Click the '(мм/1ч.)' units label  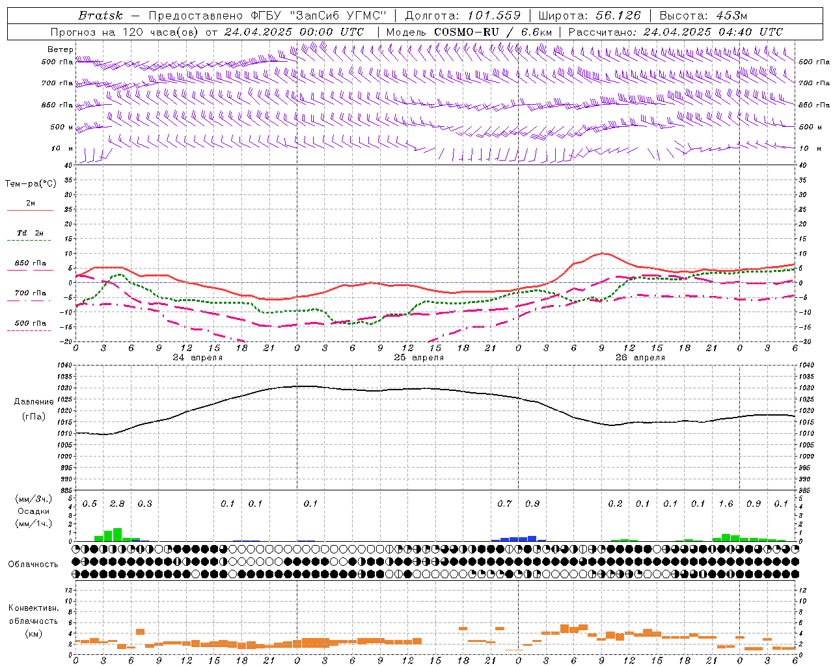tap(34, 524)
